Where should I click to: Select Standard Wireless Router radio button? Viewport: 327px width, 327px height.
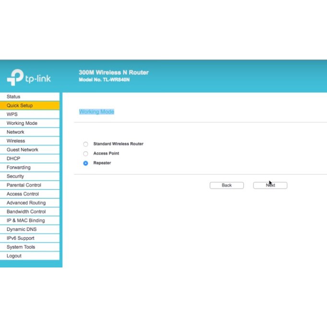tap(85, 144)
